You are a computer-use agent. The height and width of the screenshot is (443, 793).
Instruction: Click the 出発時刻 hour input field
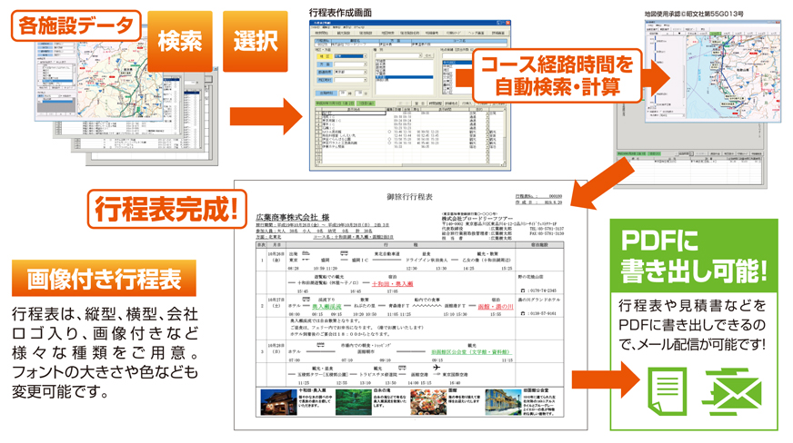(x=341, y=94)
